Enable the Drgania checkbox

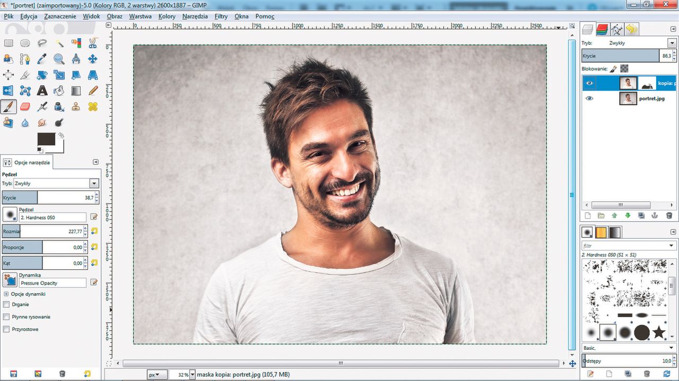(6, 304)
